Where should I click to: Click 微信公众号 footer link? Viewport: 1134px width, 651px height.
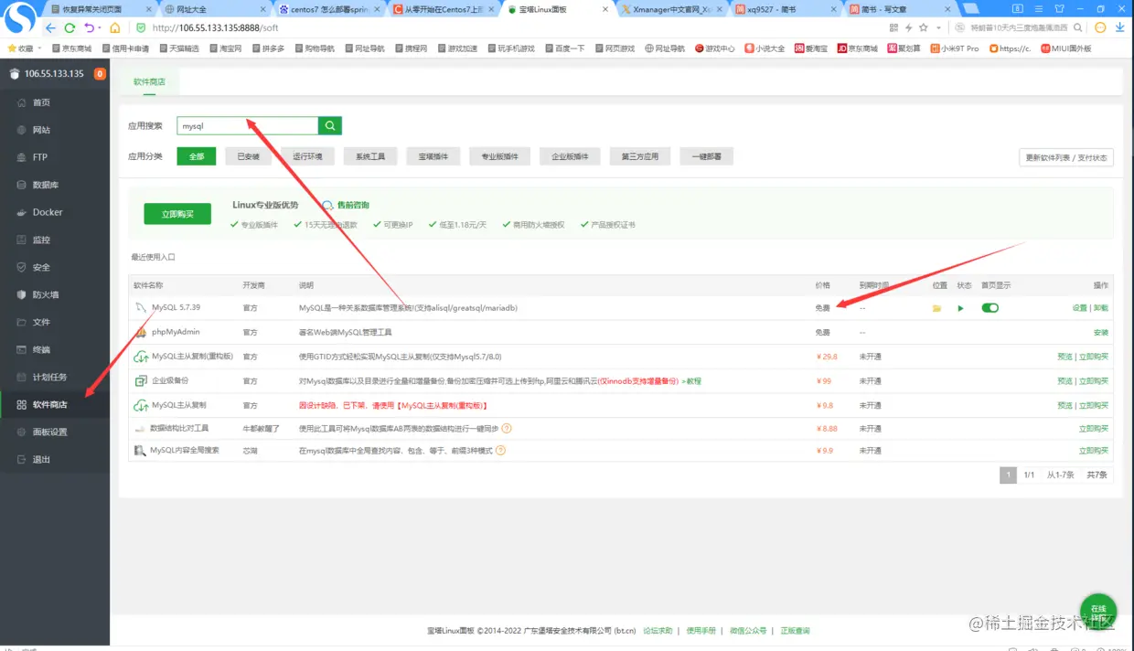click(x=747, y=630)
